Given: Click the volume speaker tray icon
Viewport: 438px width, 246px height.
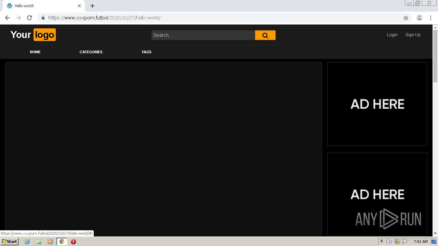Looking at the screenshot, I should [389, 242].
